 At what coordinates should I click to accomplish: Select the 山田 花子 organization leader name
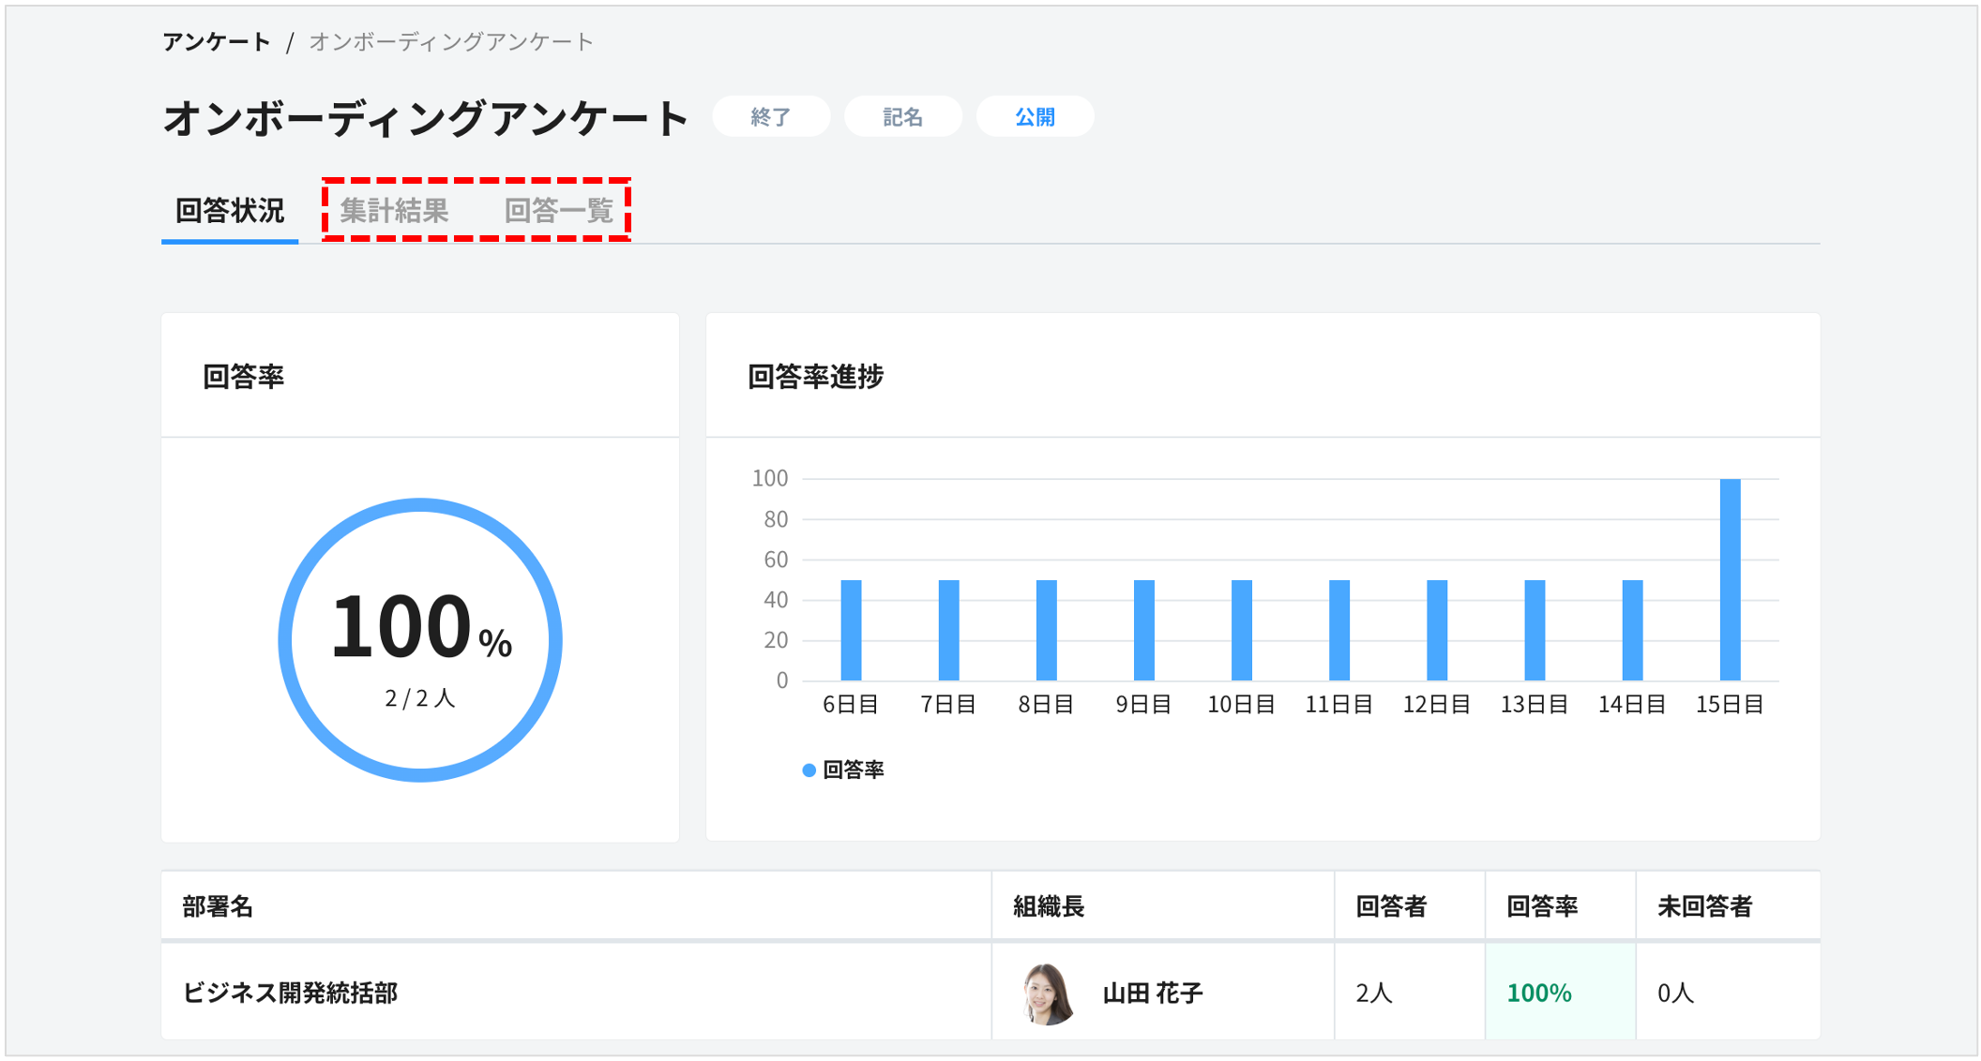(x=1153, y=992)
